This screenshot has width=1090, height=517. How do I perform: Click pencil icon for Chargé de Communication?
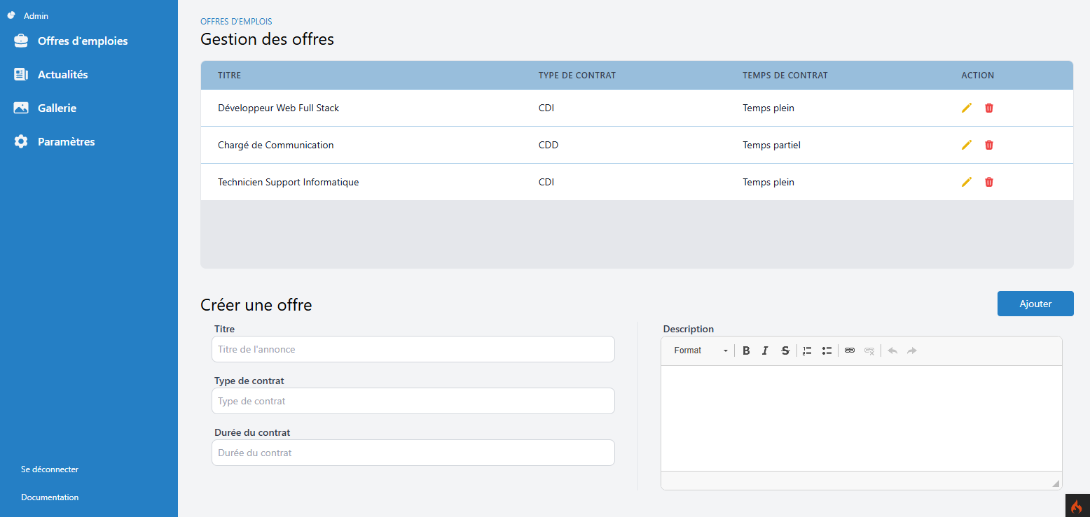point(967,145)
